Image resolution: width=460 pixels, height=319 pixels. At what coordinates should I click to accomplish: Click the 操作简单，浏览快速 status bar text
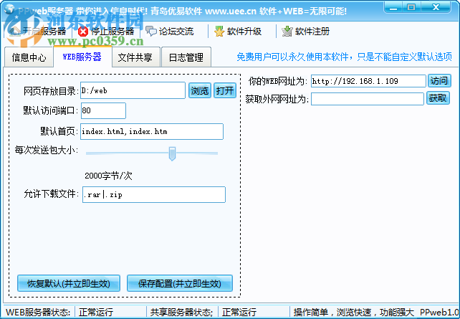pyautogui.click(x=353, y=312)
